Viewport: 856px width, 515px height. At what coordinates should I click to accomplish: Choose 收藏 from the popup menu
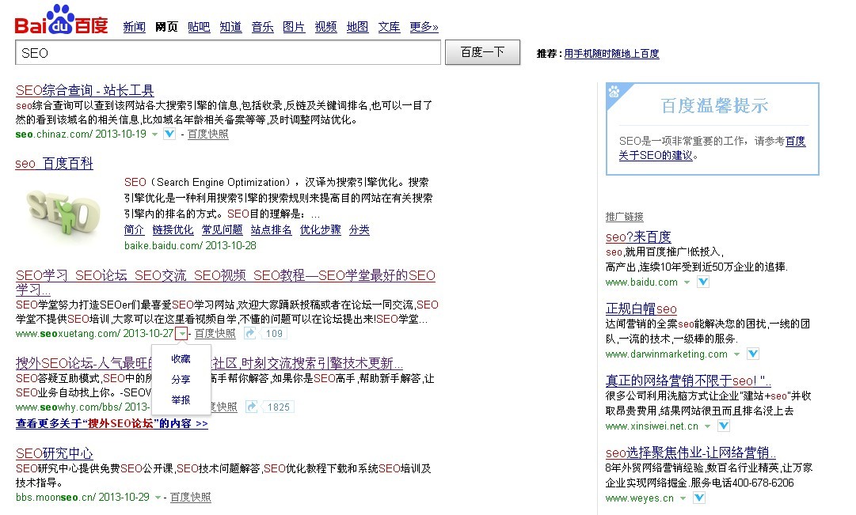[x=181, y=359]
